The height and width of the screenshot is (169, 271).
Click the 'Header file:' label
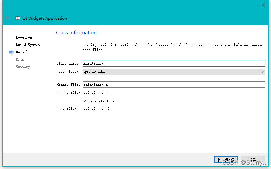point(68,84)
